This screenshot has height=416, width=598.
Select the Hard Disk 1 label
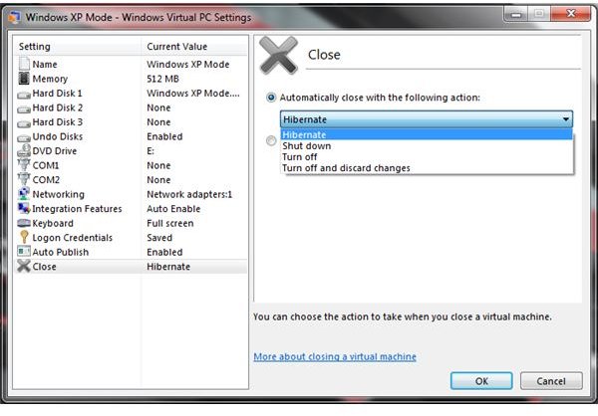57,94
